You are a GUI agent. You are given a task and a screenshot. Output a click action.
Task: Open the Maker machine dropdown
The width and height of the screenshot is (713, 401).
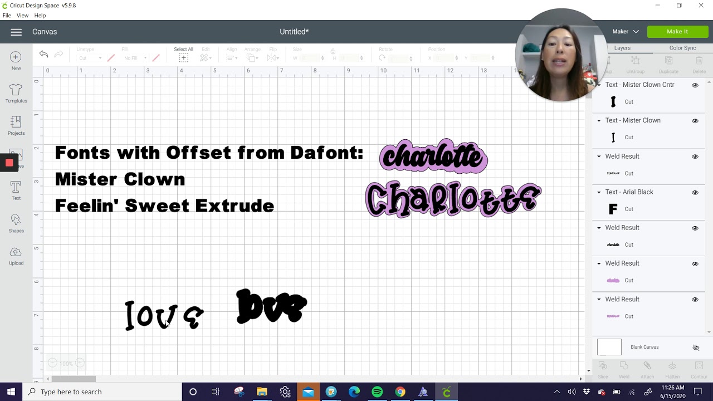tap(625, 32)
